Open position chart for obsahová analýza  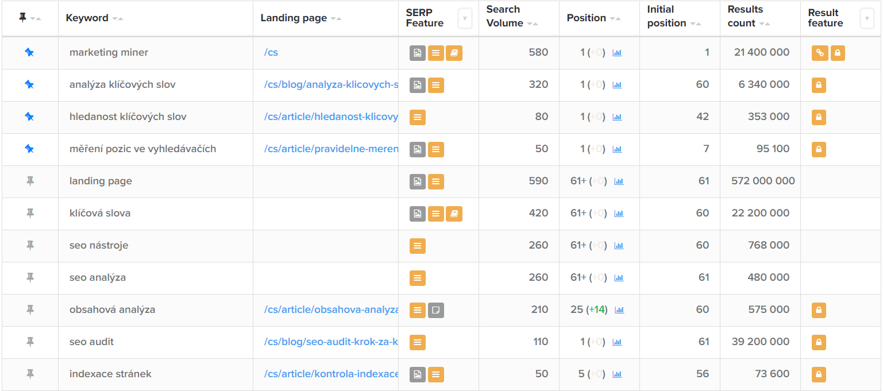pyautogui.click(x=619, y=310)
